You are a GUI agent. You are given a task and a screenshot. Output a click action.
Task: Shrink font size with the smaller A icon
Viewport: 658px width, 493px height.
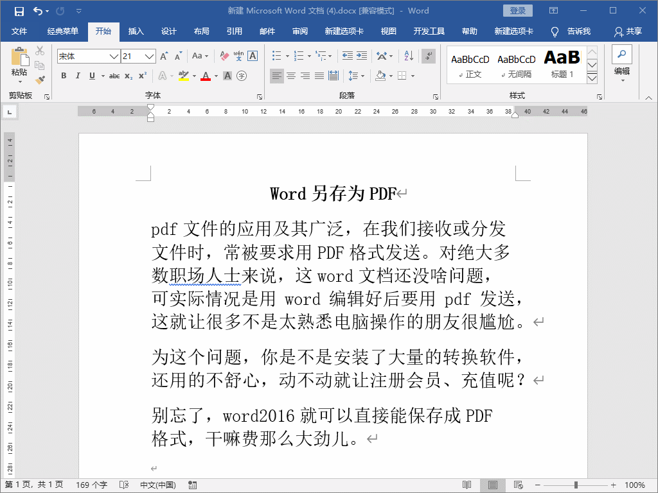pos(179,56)
